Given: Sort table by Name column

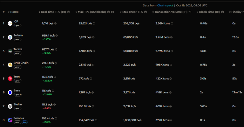Looking at the screenshot, I should [x=14, y=12].
